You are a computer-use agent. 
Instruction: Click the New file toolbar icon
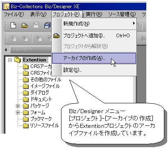pyautogui.click(x=13, y=25)
